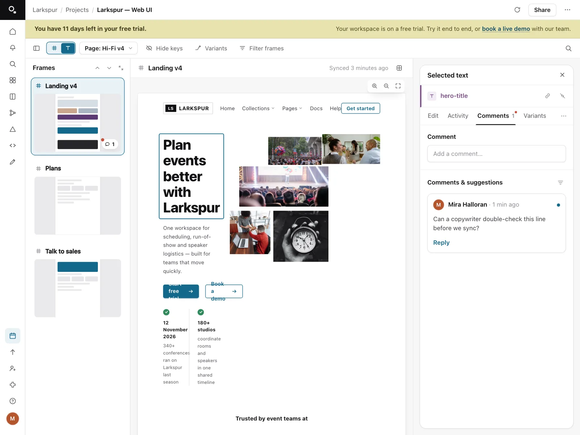580x435 pixels.
Task: Switch to the Edit tab
Action: (433, 116)
